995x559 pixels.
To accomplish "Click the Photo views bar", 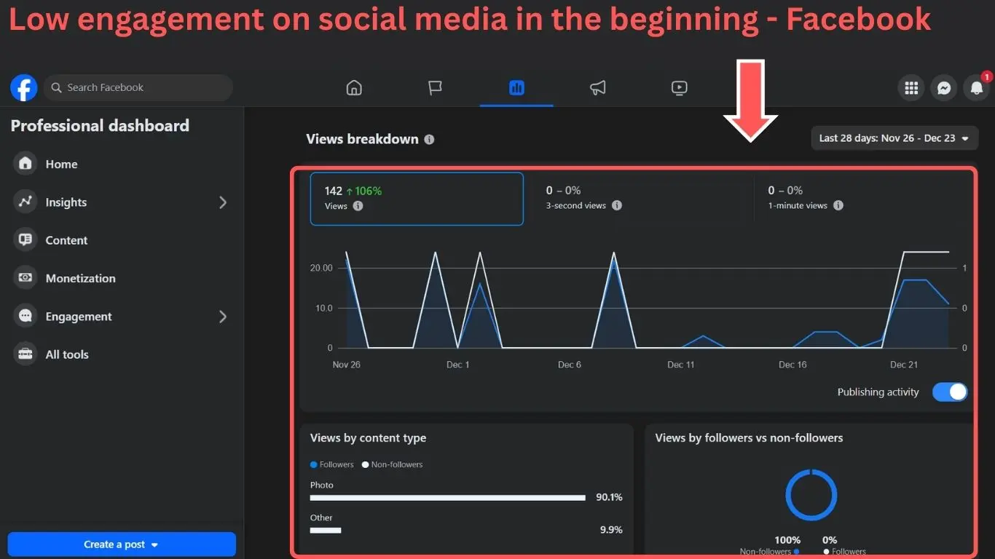I will pyautogui.click(x=447, y=498).
